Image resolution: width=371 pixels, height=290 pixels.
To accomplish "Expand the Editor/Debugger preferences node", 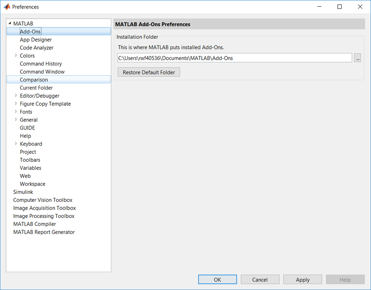I will 16,96.
